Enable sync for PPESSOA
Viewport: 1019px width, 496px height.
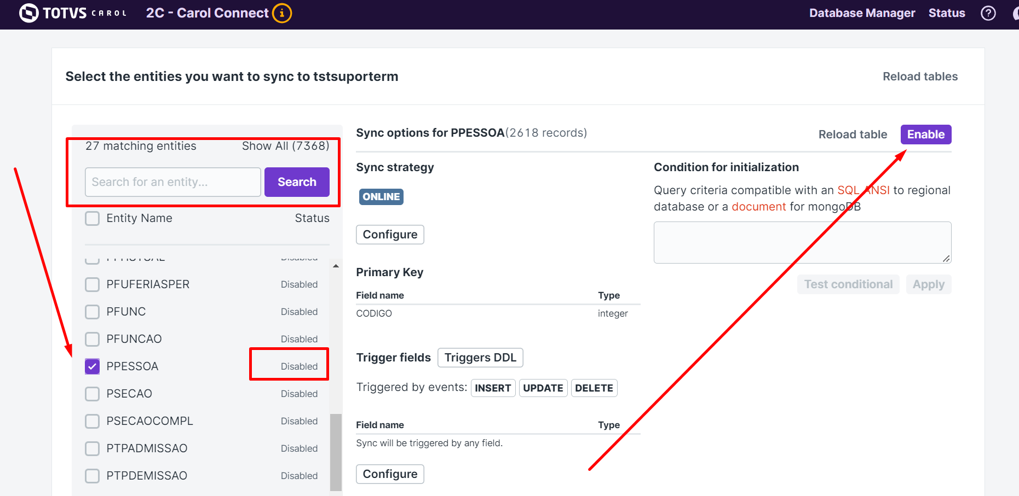pos(925,134)
